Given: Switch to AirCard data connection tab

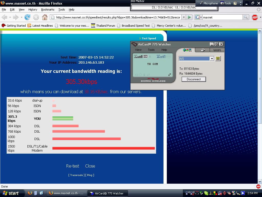Looking at the screenshot, I should coord(187,50).
